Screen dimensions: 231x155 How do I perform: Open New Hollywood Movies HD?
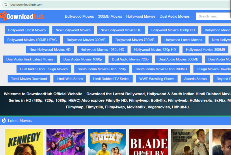coord(50,49)
